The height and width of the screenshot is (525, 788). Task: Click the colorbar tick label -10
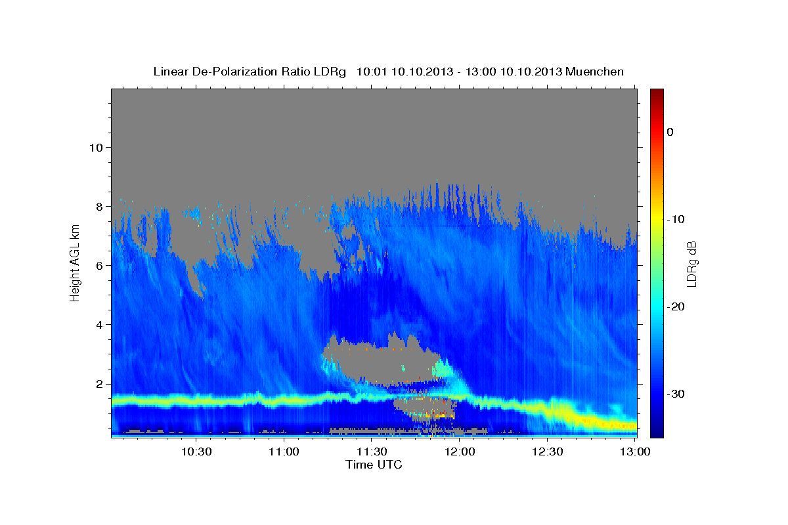point(676,219)
